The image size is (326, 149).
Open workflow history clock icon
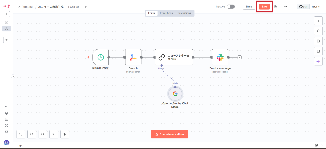(275, 6)
